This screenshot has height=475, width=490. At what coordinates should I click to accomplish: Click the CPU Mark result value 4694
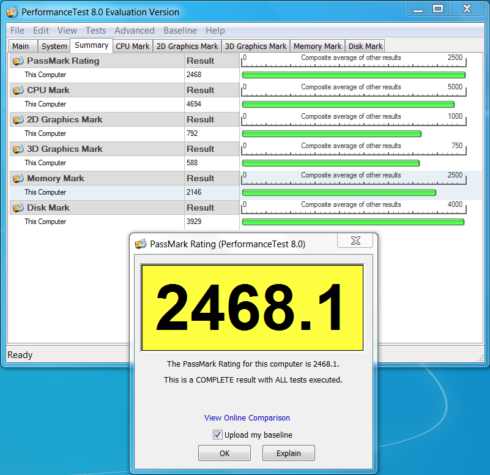(x=194, y=104)
